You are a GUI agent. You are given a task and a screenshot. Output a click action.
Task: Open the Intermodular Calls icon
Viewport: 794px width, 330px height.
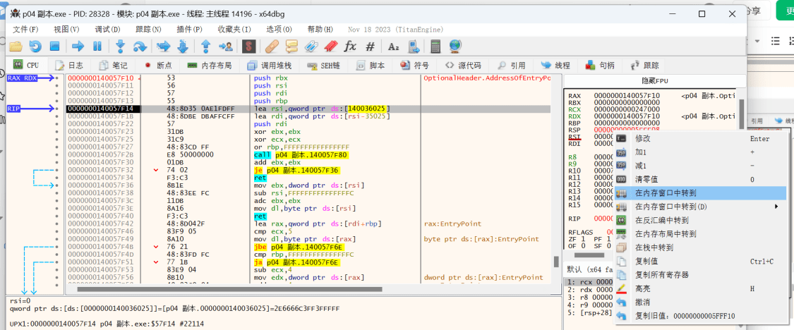414,47
